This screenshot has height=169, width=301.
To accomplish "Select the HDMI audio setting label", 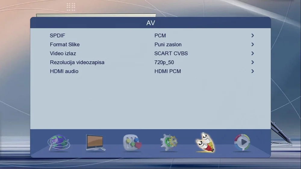I will coord(64,71).
